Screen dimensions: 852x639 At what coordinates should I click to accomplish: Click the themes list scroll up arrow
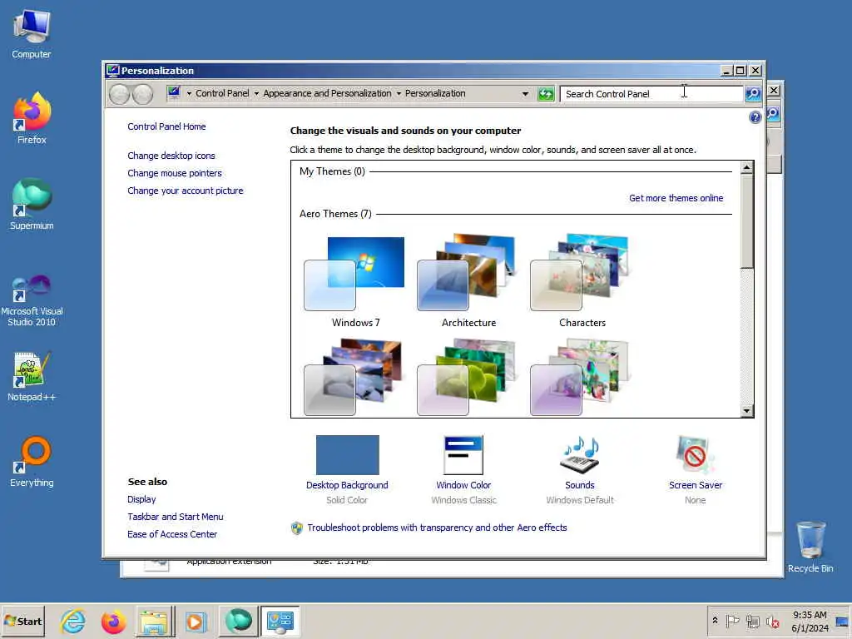[746, 167]
